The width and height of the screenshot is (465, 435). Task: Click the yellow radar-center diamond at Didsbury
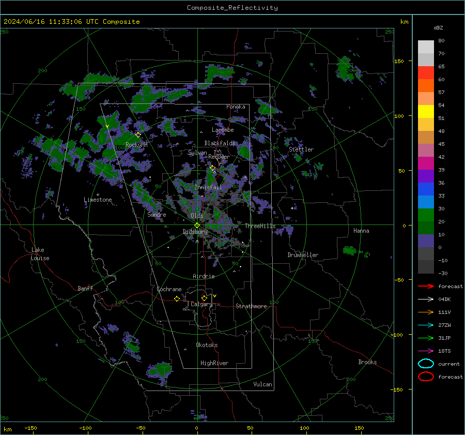[197, 226]
